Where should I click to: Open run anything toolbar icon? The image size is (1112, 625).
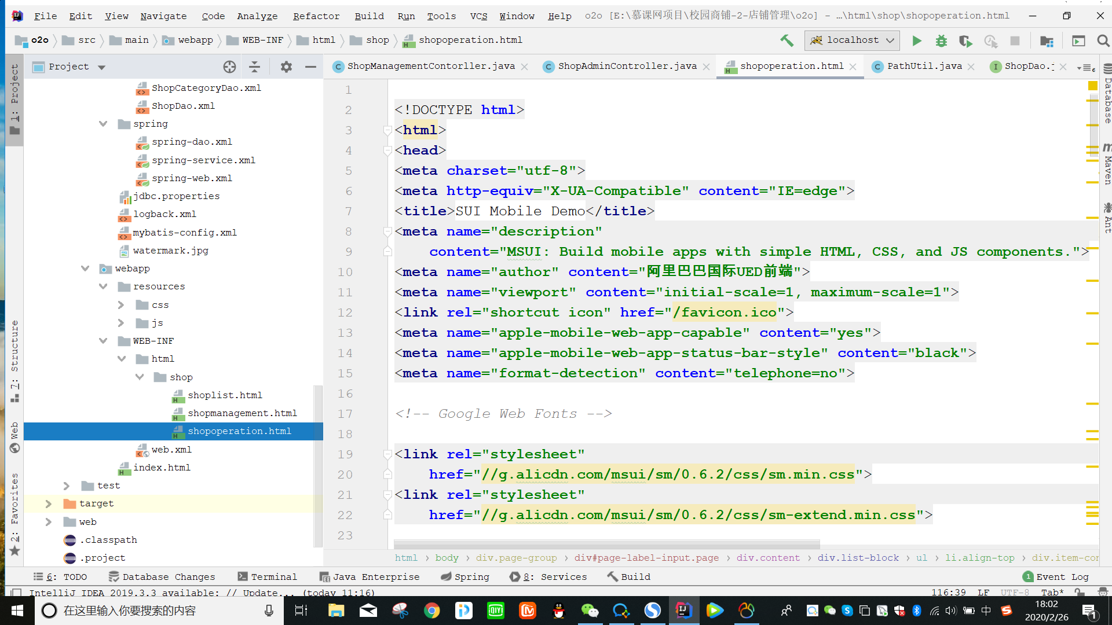(1078, 41)
